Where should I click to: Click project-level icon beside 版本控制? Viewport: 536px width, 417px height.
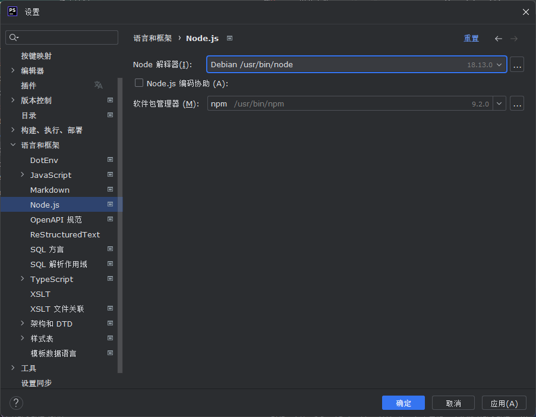pos(110,100)
